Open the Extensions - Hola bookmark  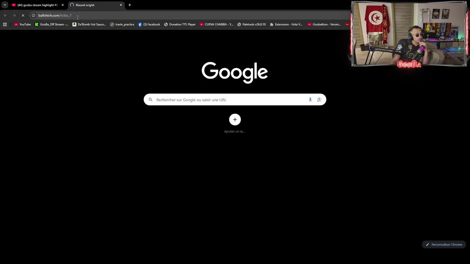pyautogui.click(x=286, y=25)
